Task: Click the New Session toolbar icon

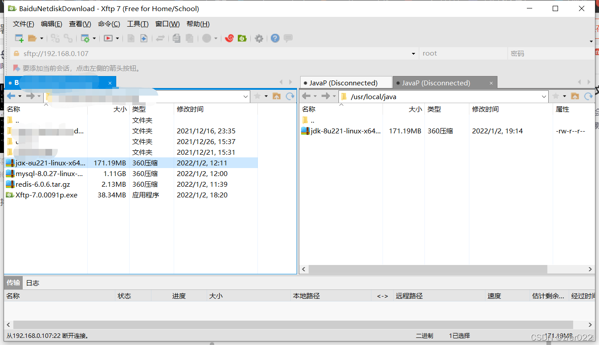Action: pyautogui.click(x=19, y=38)
